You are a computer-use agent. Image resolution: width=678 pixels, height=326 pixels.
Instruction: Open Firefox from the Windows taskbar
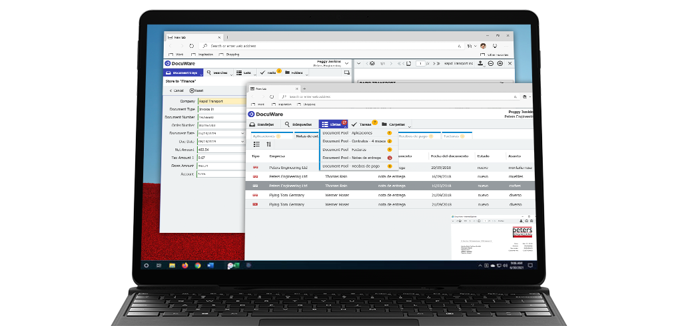tap(185, 265)
